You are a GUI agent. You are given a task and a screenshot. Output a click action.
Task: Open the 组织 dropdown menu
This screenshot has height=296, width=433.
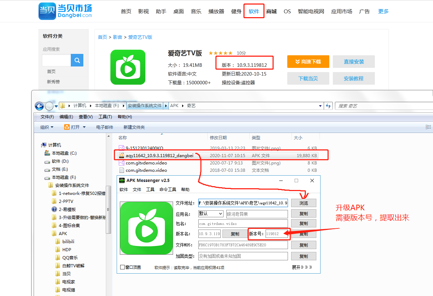click(x=47, y=127)
